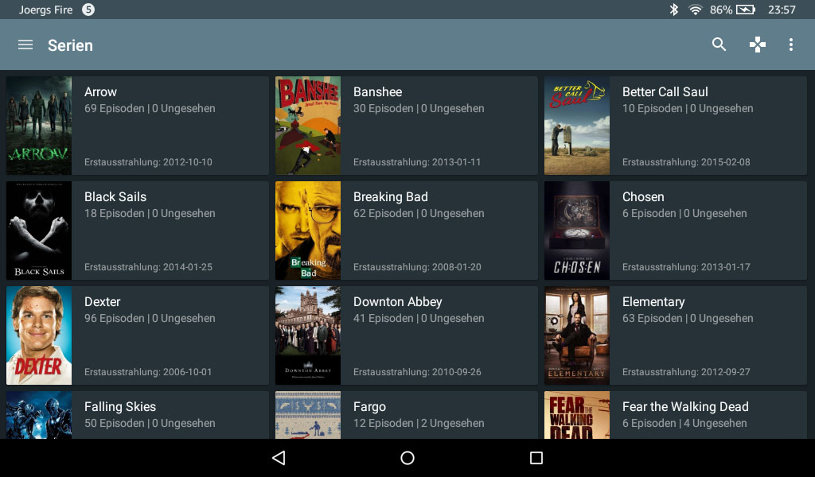Click '6 Episoden | 4 Ungesehen' text

coord(684,423)
